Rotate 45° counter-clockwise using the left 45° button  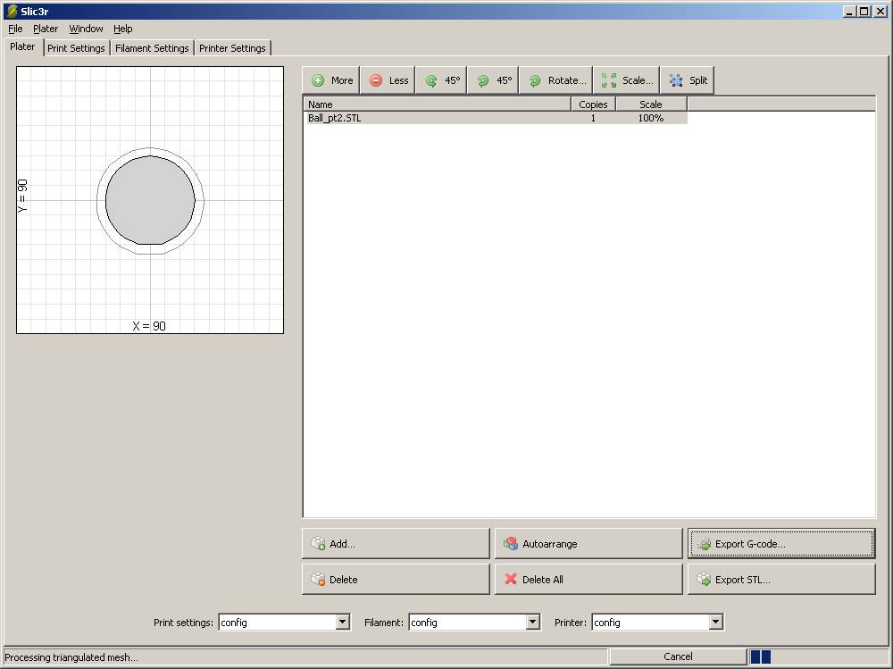pos(441,80)
